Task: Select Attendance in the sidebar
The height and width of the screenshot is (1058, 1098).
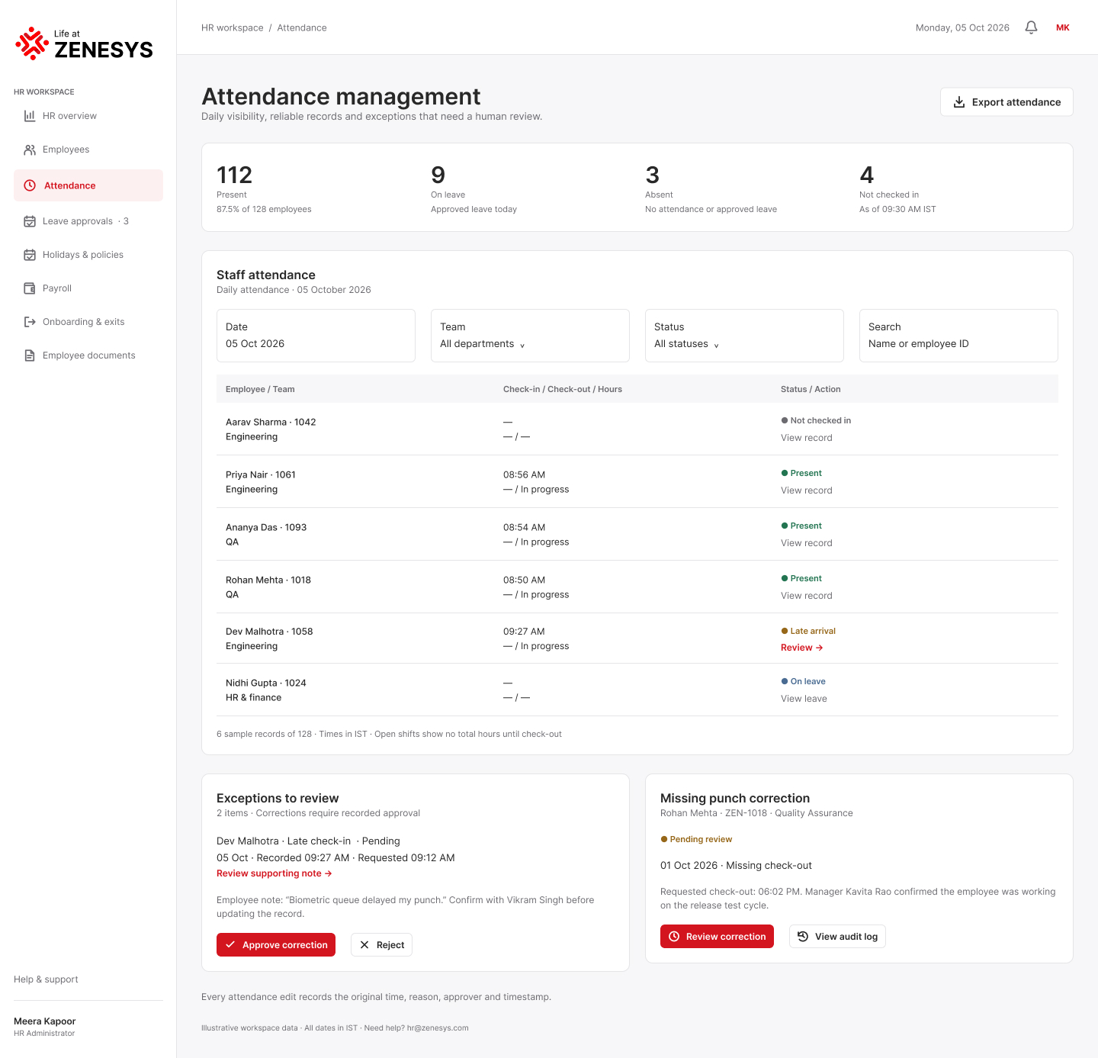Action: coord(88,185)
